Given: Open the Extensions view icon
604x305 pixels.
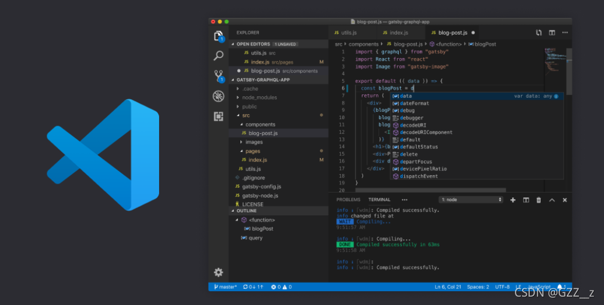Looking at the screenshot, I should click(x=218, y=116).
